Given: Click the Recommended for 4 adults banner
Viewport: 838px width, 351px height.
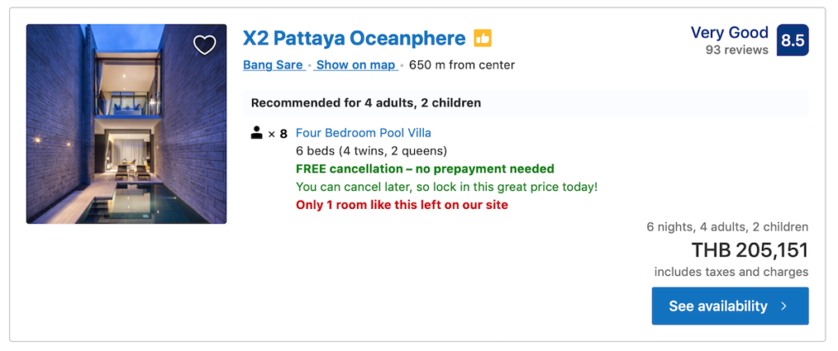Looking at the screenshot, I should coord(526,103).
